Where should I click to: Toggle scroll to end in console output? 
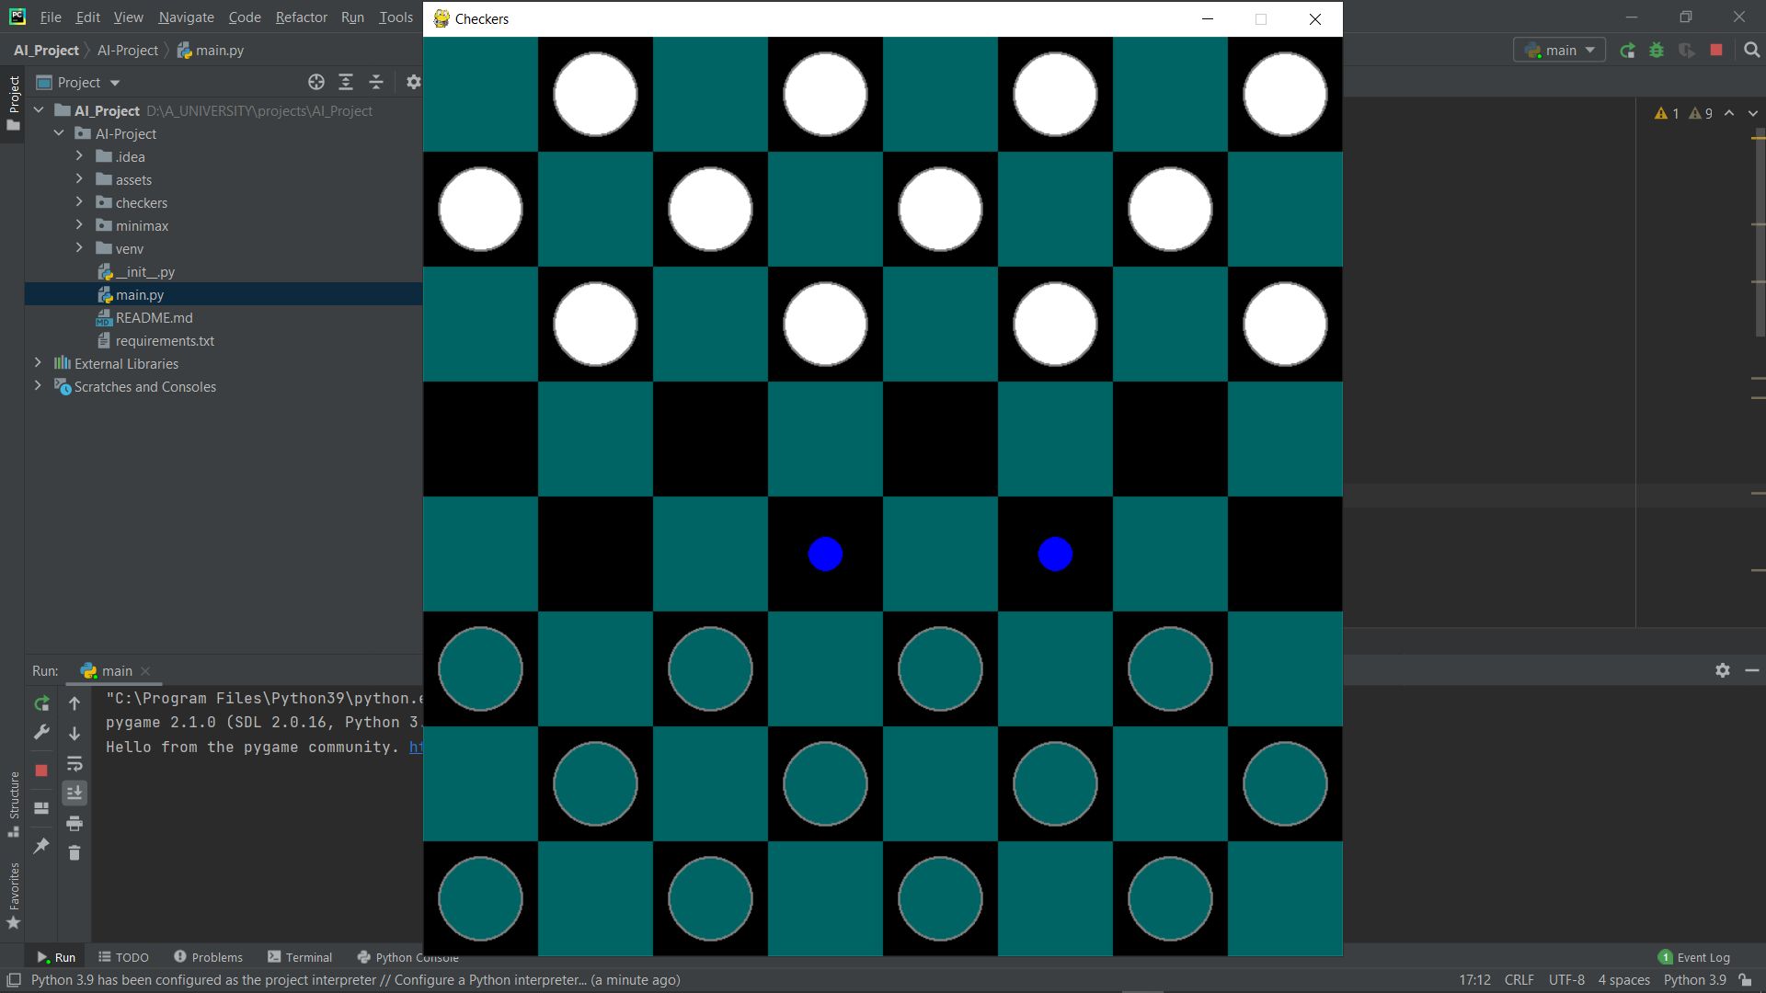click(x=75, y=793)
